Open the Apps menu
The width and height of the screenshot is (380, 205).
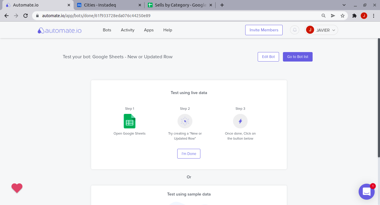(149, 30)
